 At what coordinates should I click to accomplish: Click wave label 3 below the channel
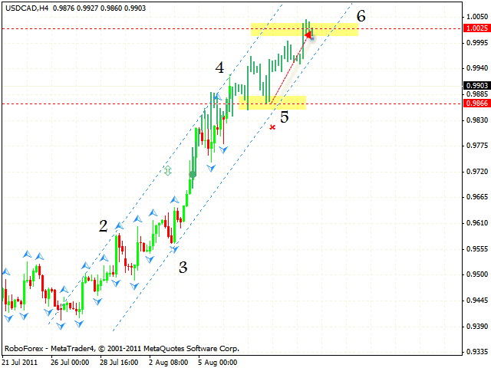183,268
